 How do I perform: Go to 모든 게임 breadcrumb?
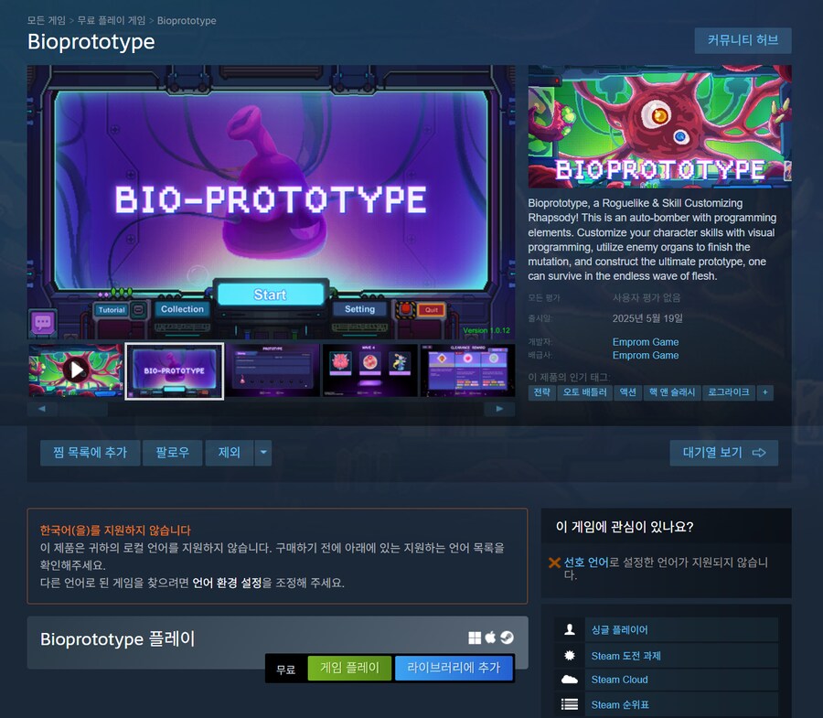point(47,20)
